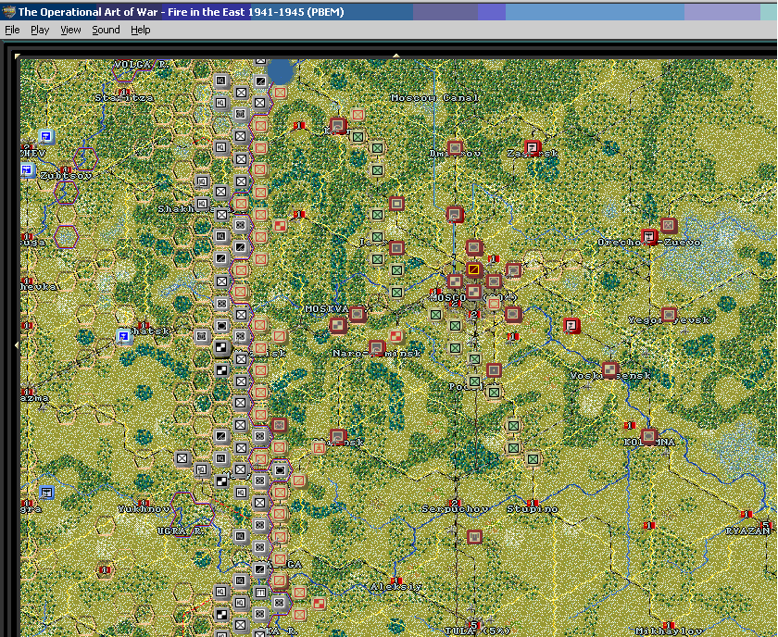Viewport: 778px width, 637px height.
Task: Click the RYAZAN city label
Action: tap(747, 531)
